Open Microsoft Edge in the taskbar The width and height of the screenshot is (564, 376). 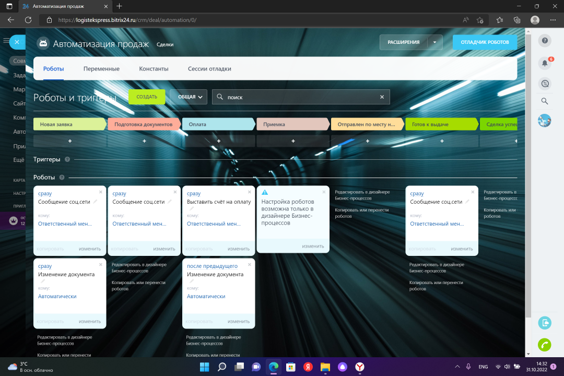pos(274,367)
